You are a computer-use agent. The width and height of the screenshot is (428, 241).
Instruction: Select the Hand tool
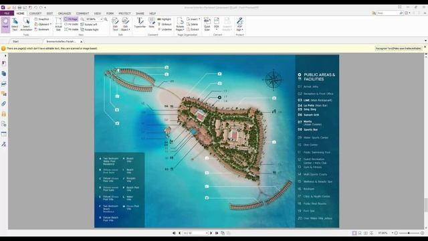[5, 24]
